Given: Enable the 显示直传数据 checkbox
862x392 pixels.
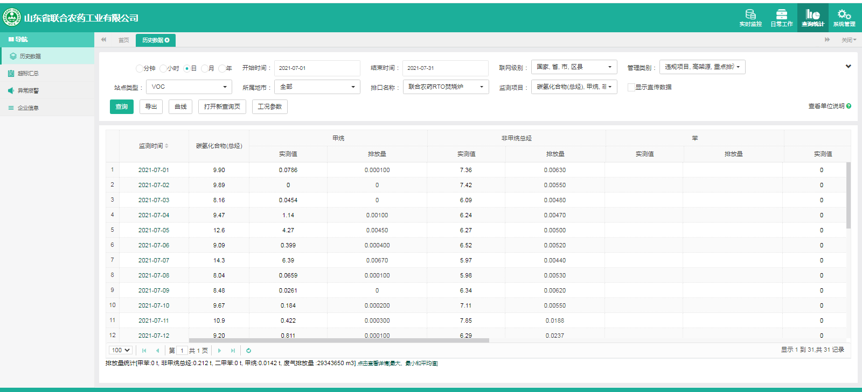Looking at the screenshot, I should [x=631, y=87].
